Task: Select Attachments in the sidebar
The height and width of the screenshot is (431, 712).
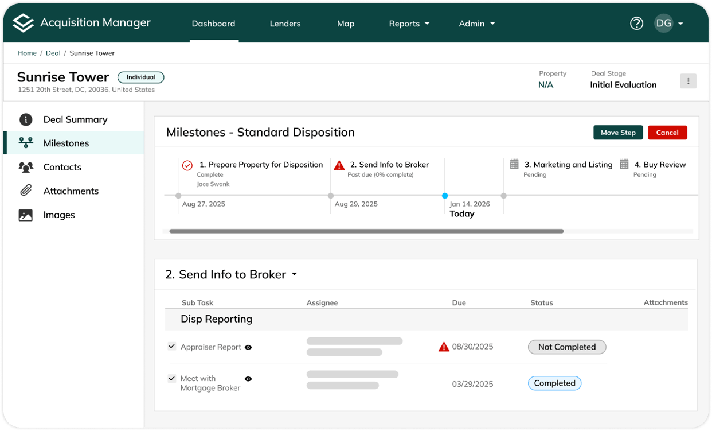Action: (x=74, y=191)
